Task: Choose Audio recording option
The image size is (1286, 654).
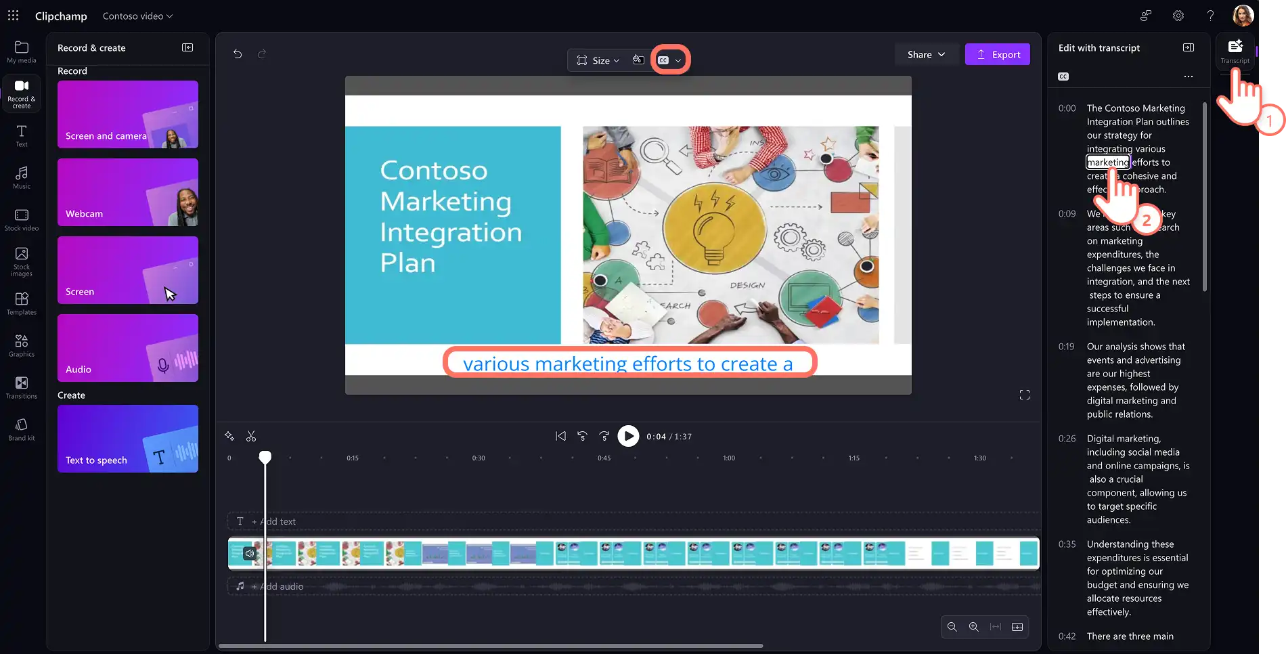Action: pos(128,348)
